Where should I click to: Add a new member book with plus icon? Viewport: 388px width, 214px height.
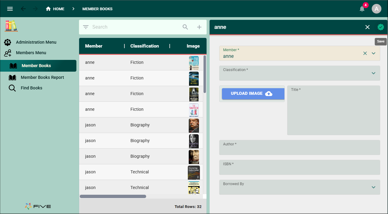click(x=199, y=27)
